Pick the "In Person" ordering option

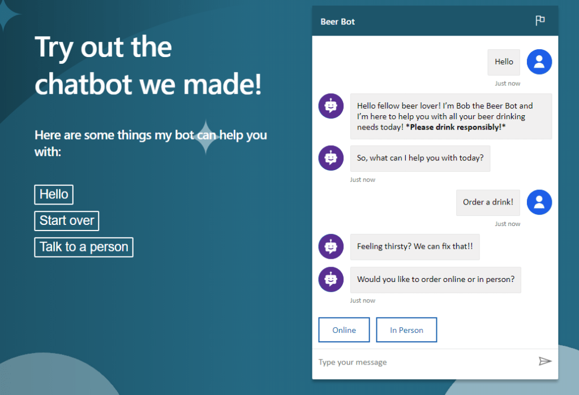coord(406,330)
